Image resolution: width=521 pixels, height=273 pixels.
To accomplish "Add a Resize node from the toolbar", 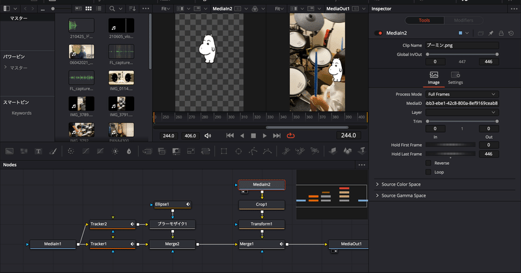I will coord(191,151).
